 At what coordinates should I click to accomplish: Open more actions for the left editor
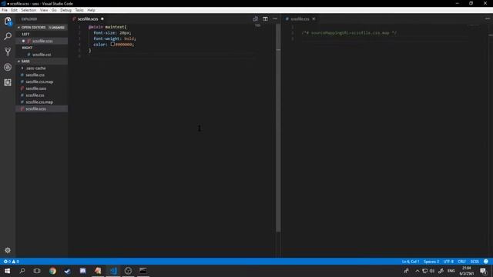coord(275,18)
